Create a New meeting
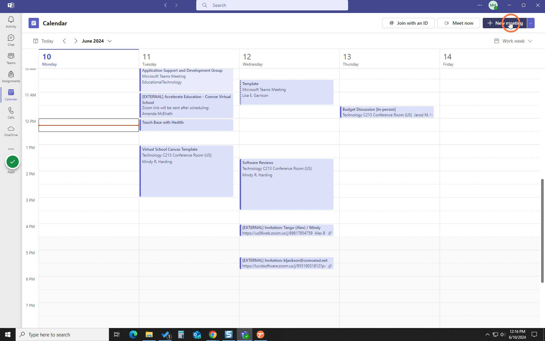Screen dimensions: 545x341 click(x=505, y=23)
